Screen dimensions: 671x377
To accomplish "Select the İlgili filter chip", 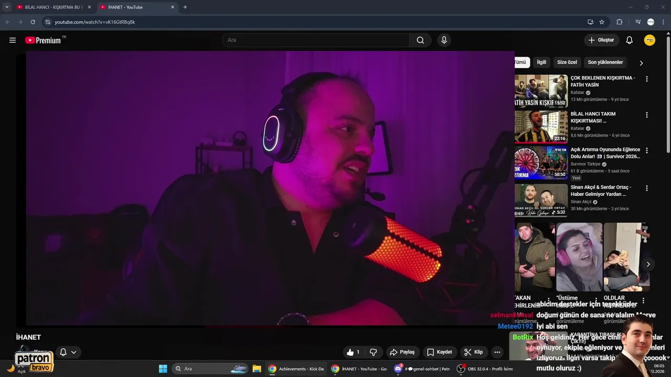I will 542,62.
